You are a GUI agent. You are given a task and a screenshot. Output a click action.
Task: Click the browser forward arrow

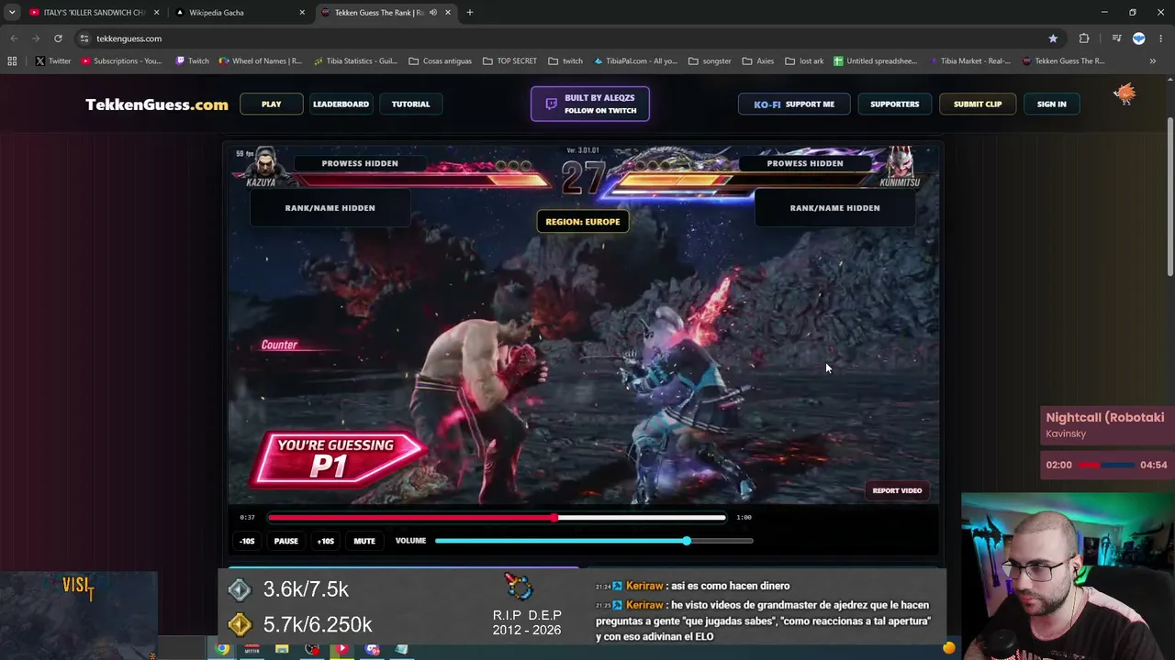(x=36, y=38)
